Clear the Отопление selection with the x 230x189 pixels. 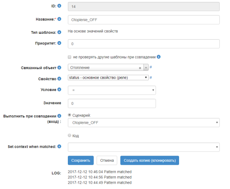(140, 68)
